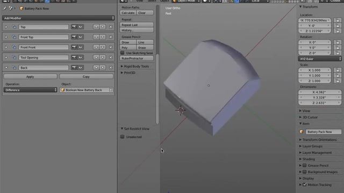Click Calculate motion paths button

[x=128, y=13]
